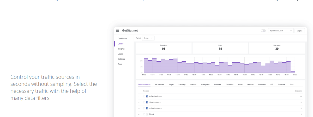Click the 20:00 label on chart axis
Image resolution: width=313 pixels, height=117 pixels.
295,75
